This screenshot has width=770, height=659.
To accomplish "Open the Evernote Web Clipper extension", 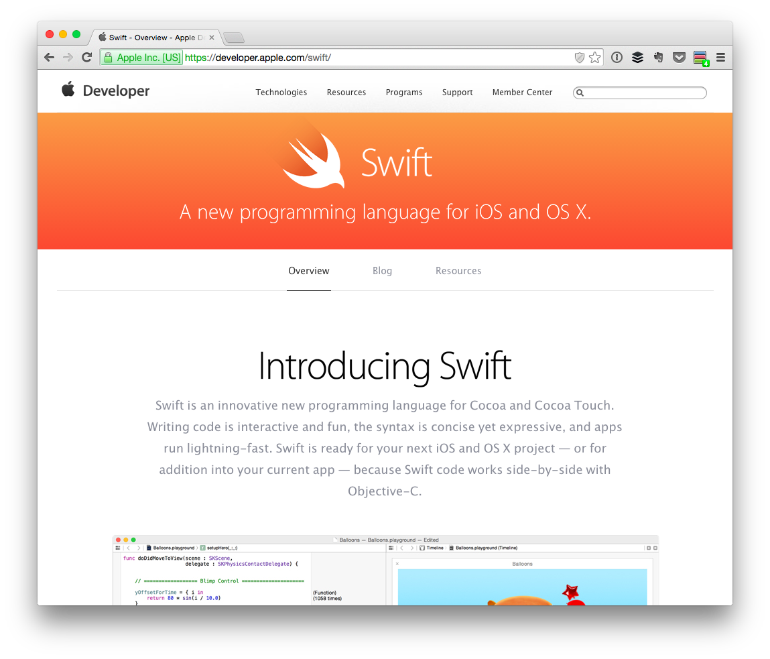I will 658,58.
